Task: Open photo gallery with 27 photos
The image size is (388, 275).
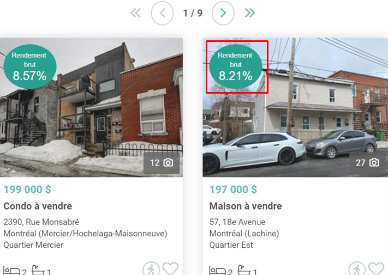Action: [x=367, y=163]
